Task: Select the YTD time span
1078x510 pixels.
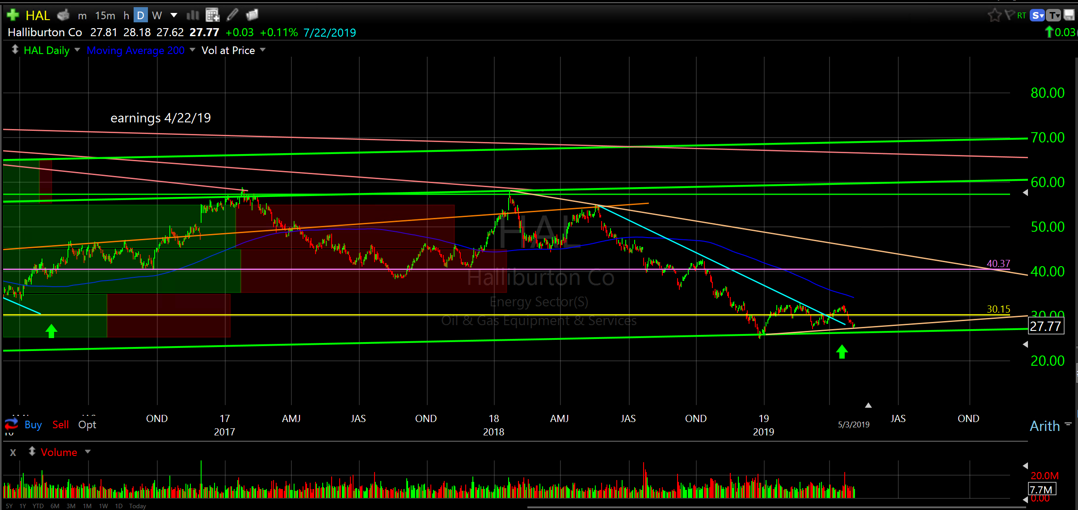Action: click(38, 506)
